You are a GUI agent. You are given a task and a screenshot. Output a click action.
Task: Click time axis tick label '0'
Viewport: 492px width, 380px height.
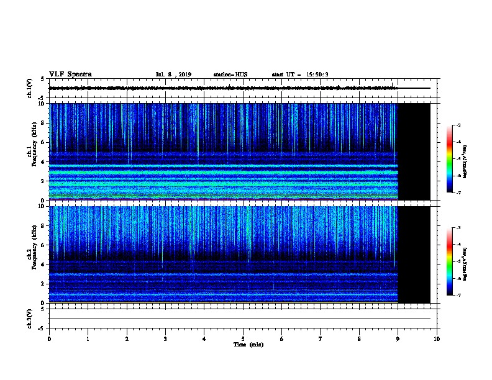[49, 339]
